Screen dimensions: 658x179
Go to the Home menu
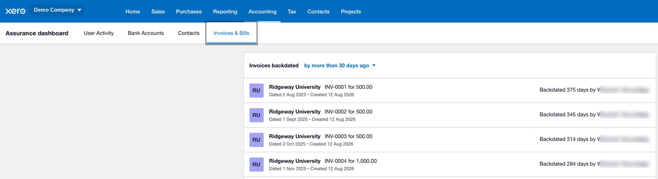[132, 12]
